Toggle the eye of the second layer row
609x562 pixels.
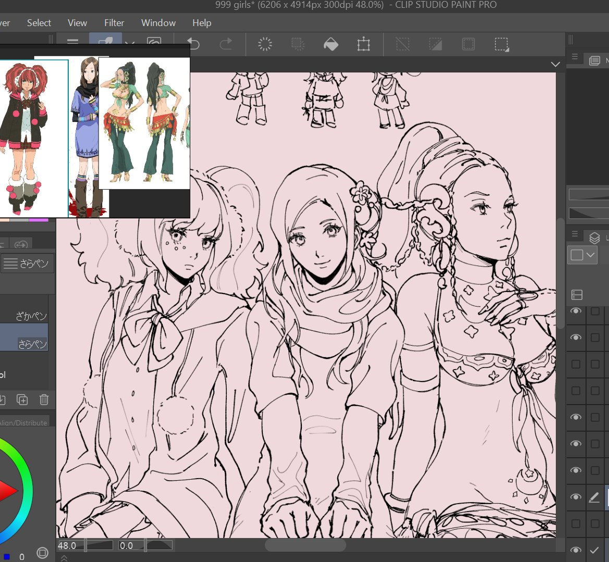576,337
